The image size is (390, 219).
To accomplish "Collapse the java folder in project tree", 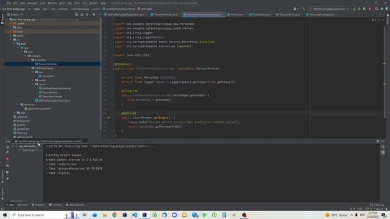I will (x=18, y=47).
